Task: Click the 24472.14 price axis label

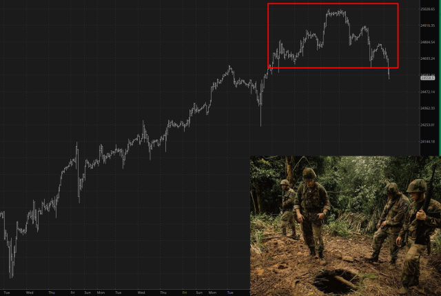Action: coord(427,92)
